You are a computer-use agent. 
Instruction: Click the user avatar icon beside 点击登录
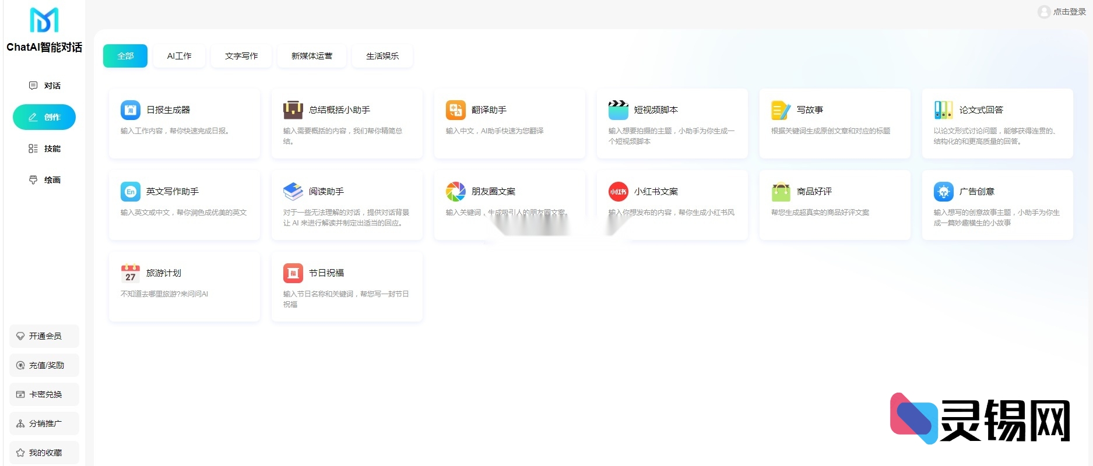click(1044, 12)
